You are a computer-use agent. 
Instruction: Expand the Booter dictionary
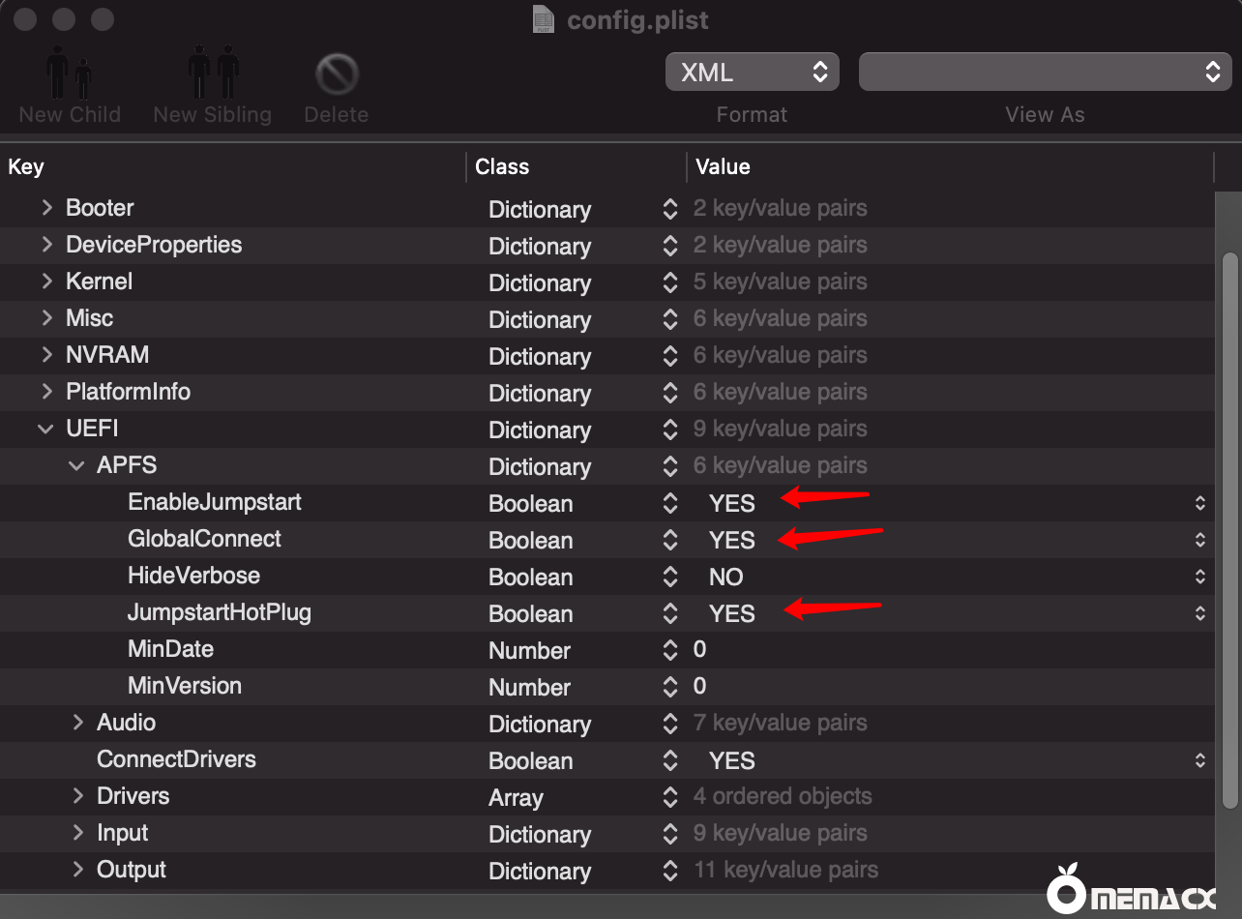[x=46, y=208]
